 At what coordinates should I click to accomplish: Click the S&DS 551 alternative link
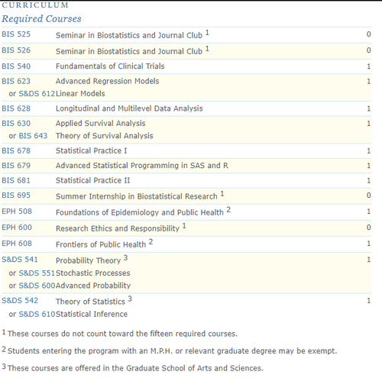pyautogui.click(x=37, y=273)
